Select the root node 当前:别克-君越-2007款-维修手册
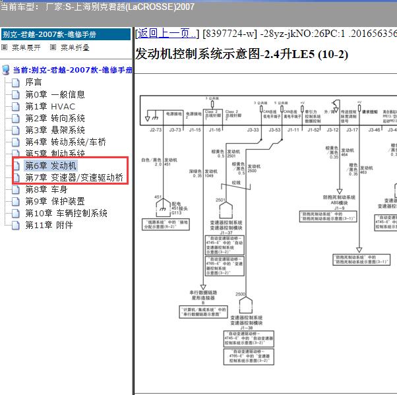The height and width of the screenshot is (395, 397). [73, 70]
